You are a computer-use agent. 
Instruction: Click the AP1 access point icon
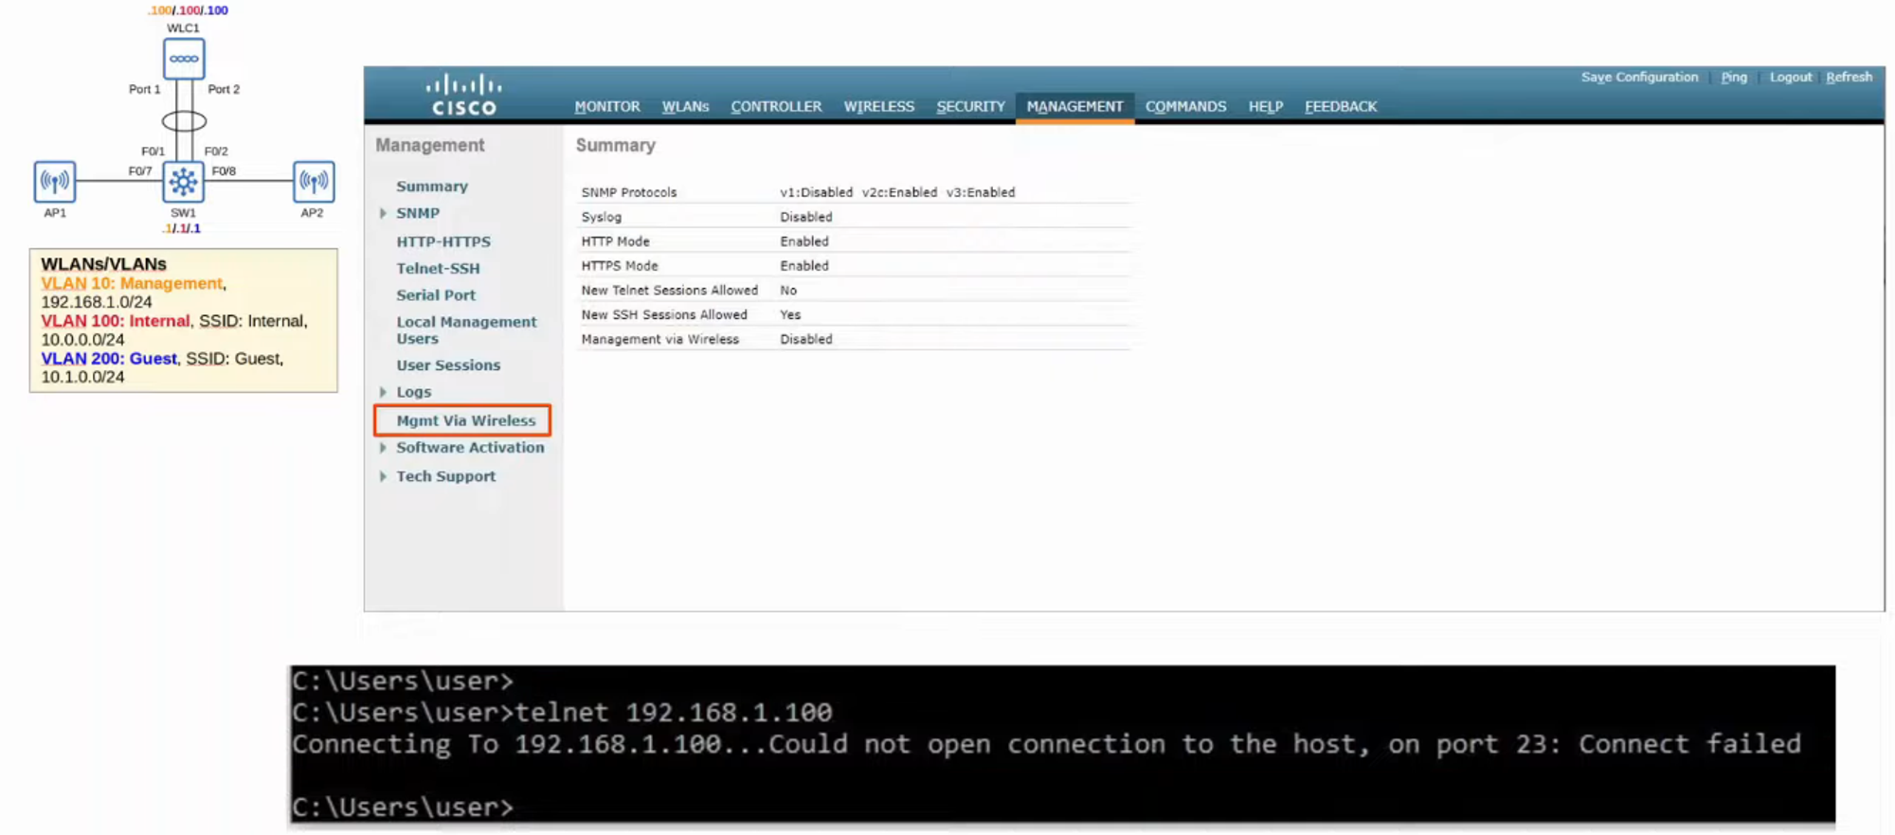(x=55, y=181)
